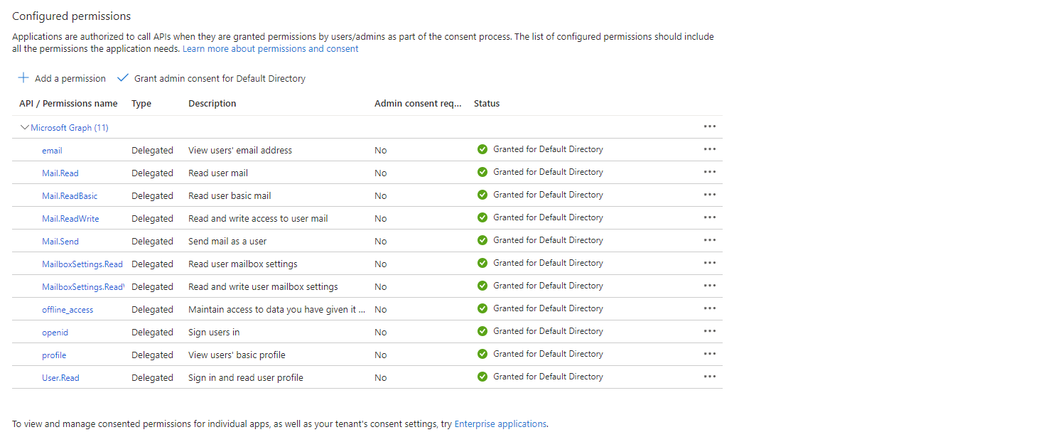This screenshot has height=437, width=1041.
Task: Open the more options ellipsis for the Mail.Send row
Action: (709, 240)
